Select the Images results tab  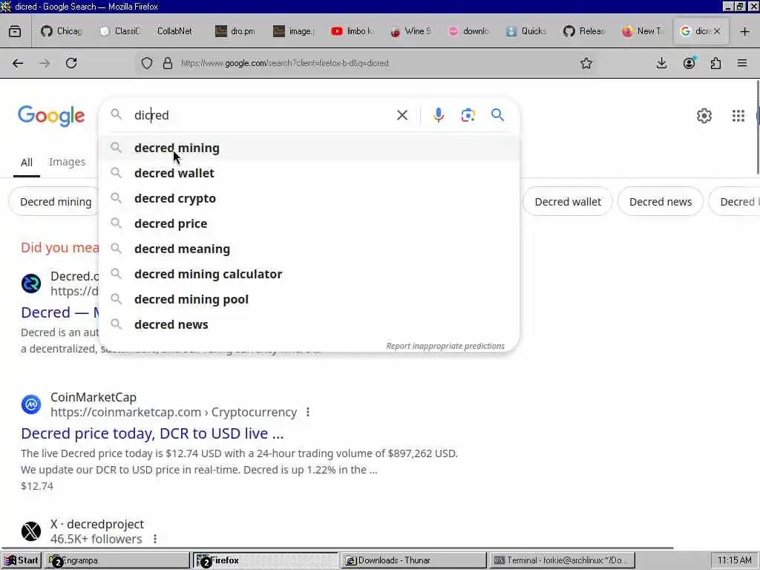(67, 162)
